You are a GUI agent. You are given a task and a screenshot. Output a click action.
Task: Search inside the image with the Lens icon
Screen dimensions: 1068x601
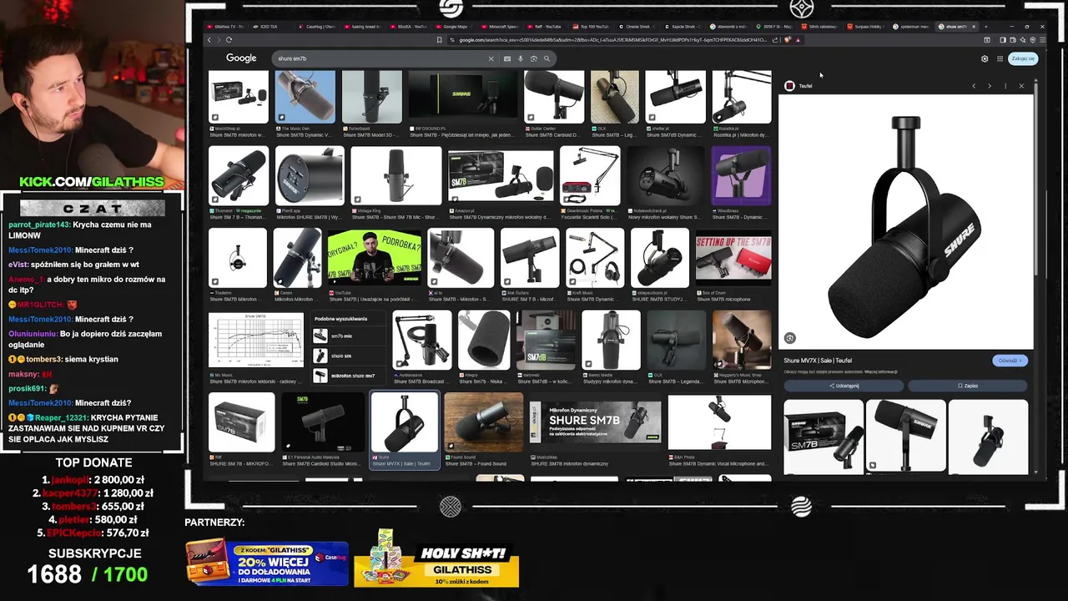pos(789,338)
